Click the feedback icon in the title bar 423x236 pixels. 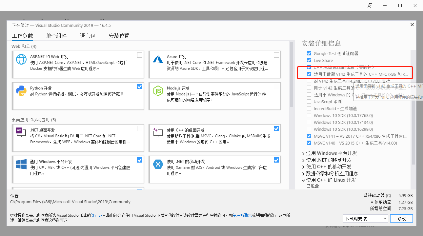click(x=370, y=6)
